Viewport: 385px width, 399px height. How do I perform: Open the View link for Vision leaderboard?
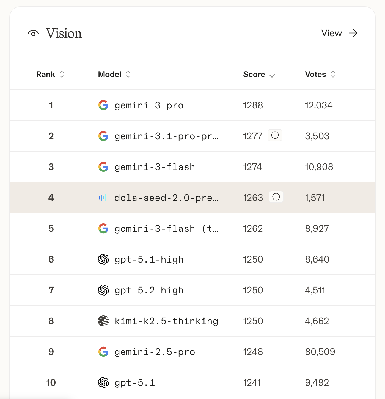[332, 33]
